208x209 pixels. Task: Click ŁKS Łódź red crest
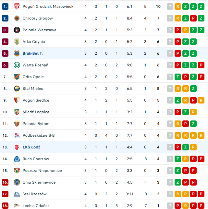click(x=17, y=147)
